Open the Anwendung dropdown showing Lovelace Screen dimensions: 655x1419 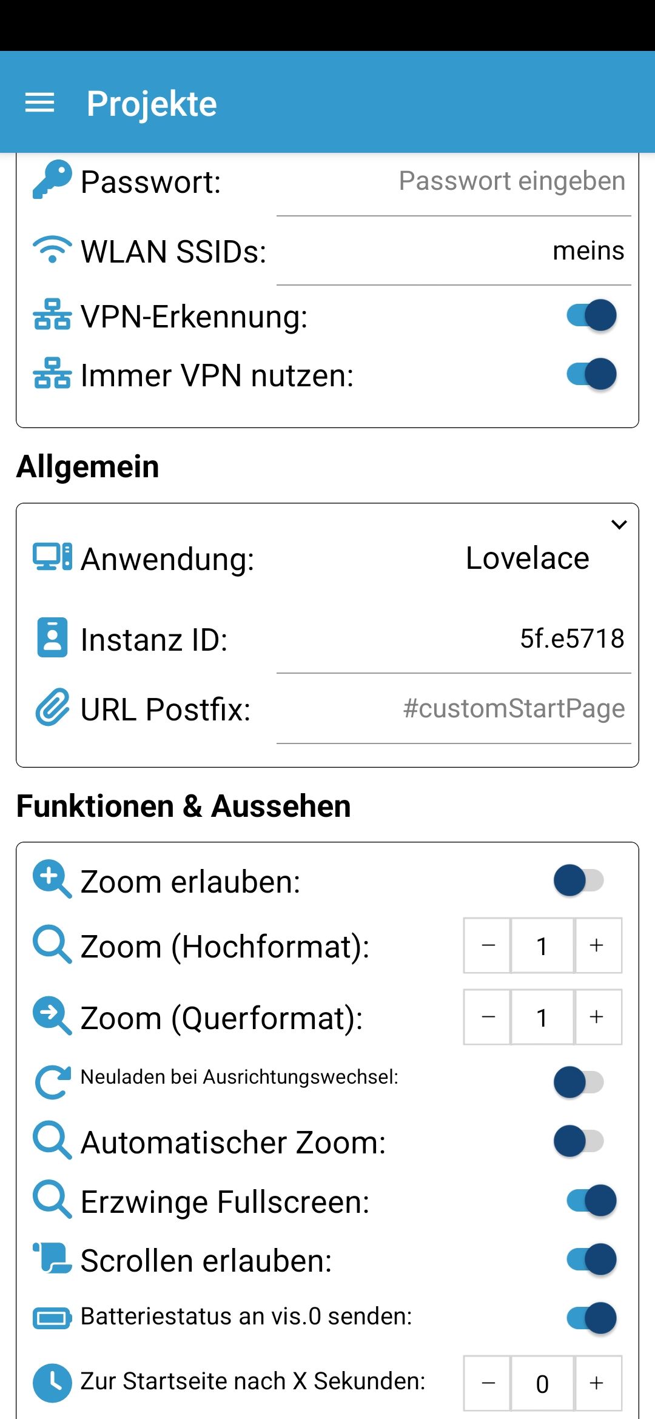click(x=526, y=558)
